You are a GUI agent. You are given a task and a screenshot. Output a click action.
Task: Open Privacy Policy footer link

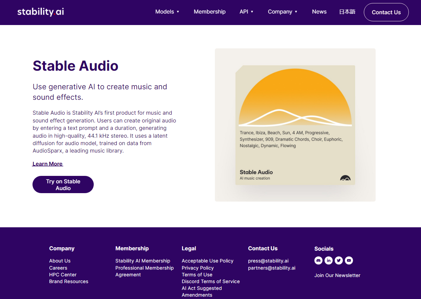point(198,268)
